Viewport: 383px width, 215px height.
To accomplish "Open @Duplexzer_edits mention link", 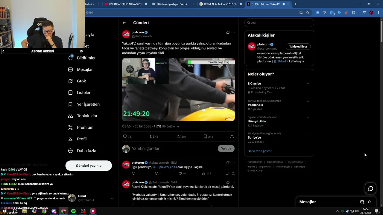I will click(x=165, y=167).
